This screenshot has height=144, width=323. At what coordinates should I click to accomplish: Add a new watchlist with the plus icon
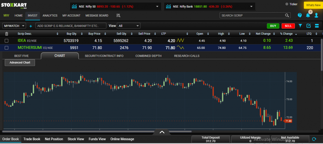[x=31, y=26]
